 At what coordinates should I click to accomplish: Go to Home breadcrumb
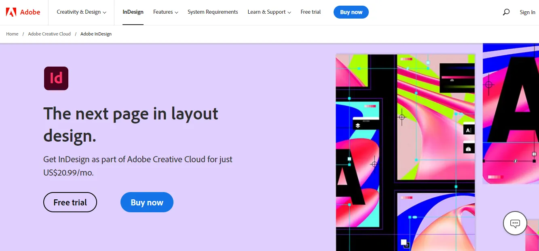coord(12,34)
